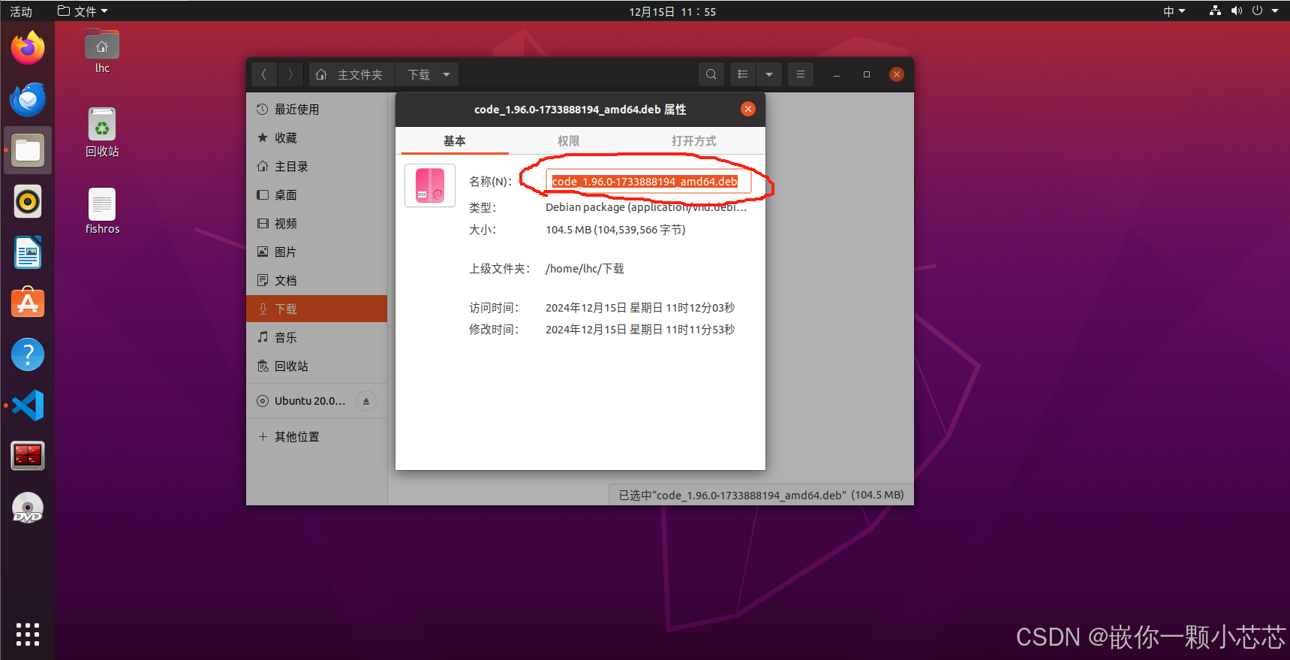Launch Rhythmbox music player from the dock
Image resolution: width=1290 pixels, height=660 pixels.
click(x=28, y=201)
